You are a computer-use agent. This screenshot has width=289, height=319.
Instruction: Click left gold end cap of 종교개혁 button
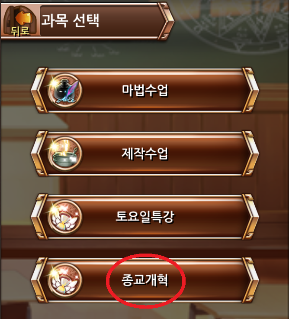[x=39, y=280]
